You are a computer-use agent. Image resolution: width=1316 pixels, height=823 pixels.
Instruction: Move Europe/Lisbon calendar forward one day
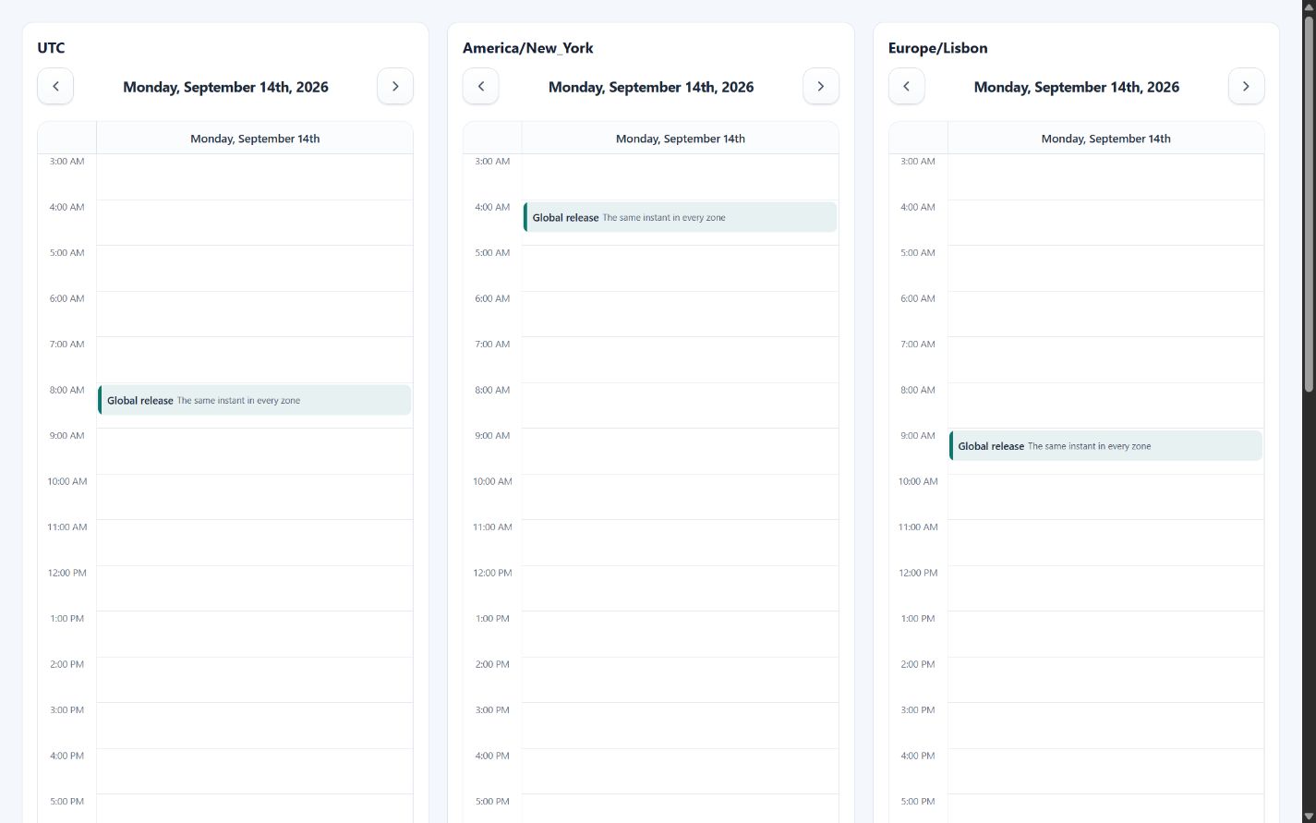coord(1247,87)
